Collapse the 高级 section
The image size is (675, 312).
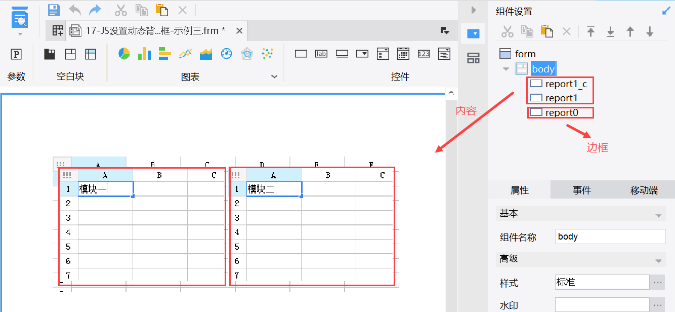tap(658, 261)
